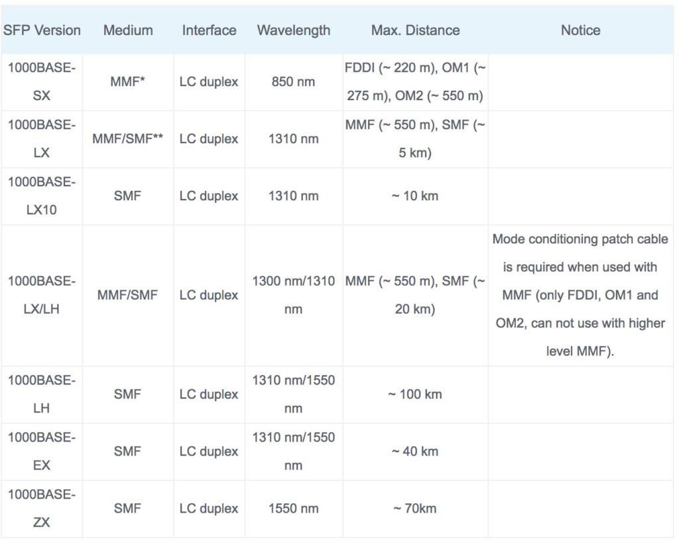Click the Medium column header
The image size is (679, 547).
(128, 30)
